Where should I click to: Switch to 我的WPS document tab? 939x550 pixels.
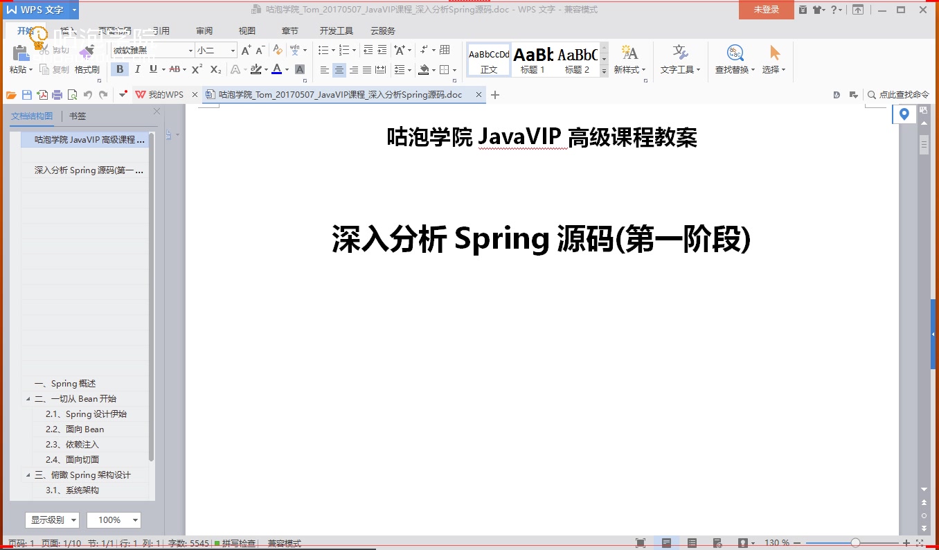tap(161, 95)
